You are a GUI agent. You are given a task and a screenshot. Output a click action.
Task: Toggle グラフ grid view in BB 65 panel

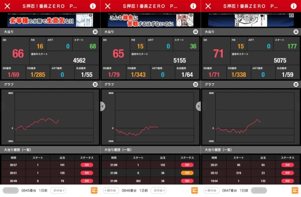[196, 84]
